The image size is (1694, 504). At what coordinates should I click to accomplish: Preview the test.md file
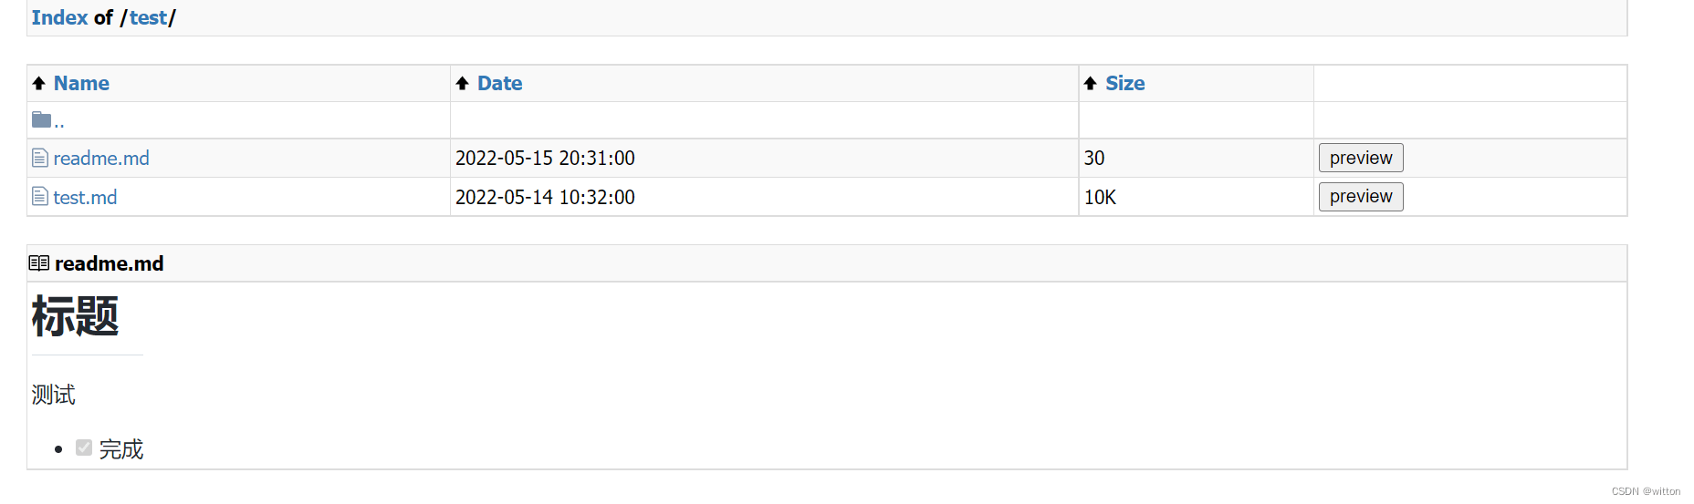[1361, 196]
